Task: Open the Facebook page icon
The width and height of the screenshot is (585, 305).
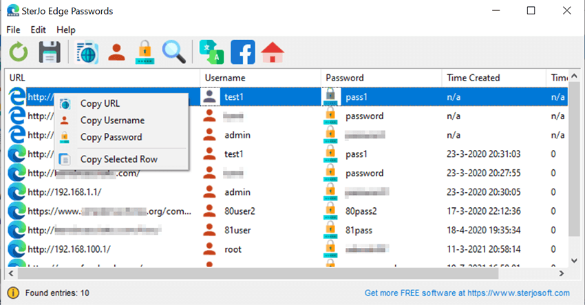Action: coord(243,52)
